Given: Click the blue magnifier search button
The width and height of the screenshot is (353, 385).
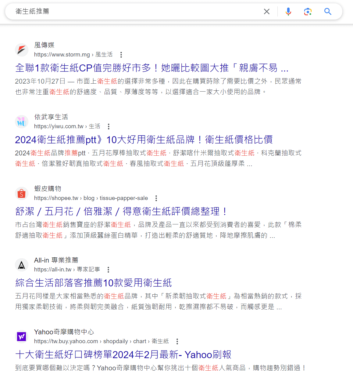Looking at the screenshot, I should point(328,12).
